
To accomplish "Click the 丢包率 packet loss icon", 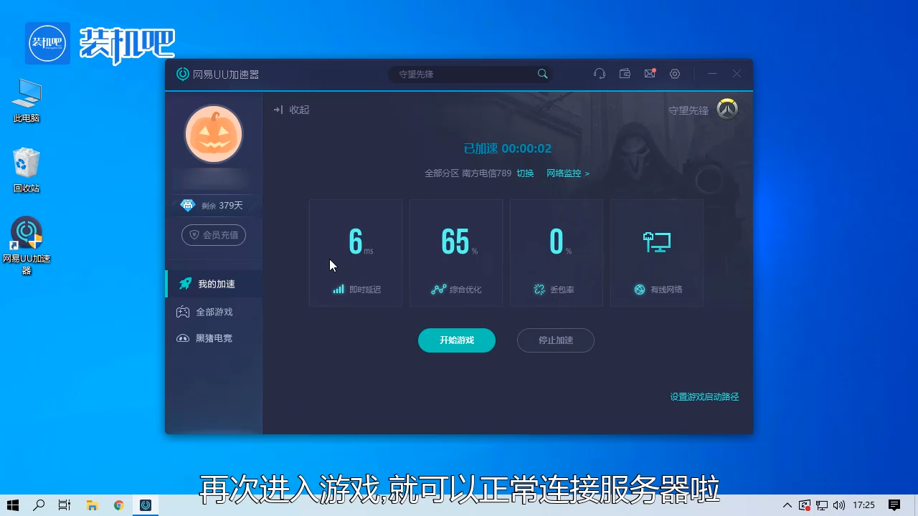I will click(539, 290).
